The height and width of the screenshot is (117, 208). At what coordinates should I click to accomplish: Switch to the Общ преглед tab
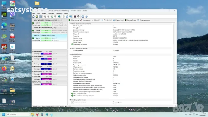[x=74, y=20]
